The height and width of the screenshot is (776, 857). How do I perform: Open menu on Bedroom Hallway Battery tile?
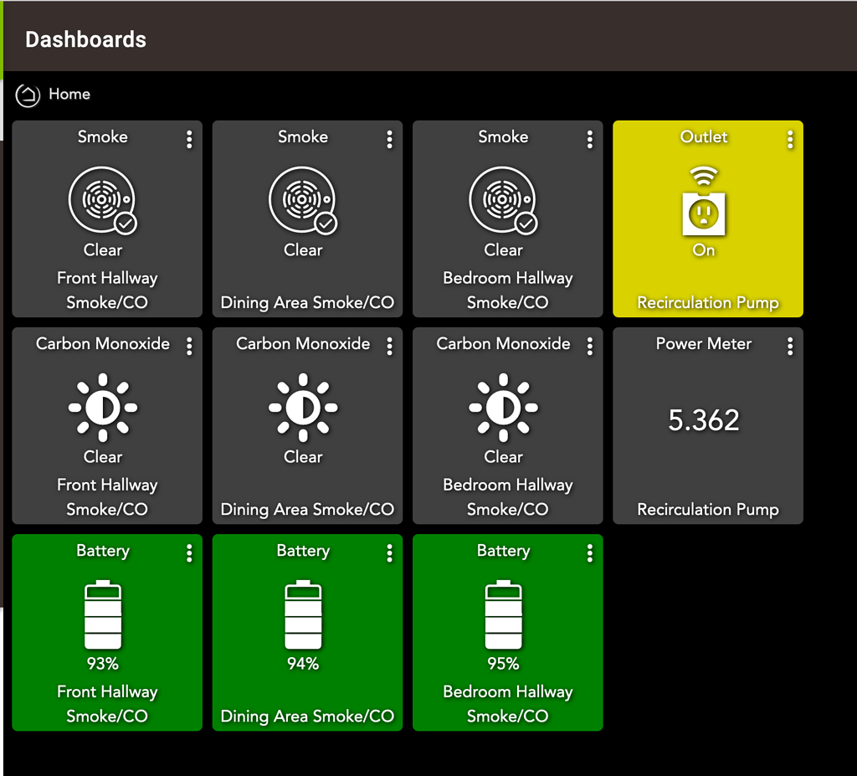click(590, 553)
